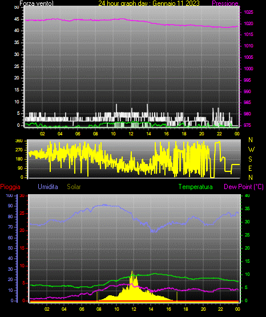Image resolution: width=266 pixels, height=317 pixels.
Task: Click the Forza vento title label
Action: point(37,3)
